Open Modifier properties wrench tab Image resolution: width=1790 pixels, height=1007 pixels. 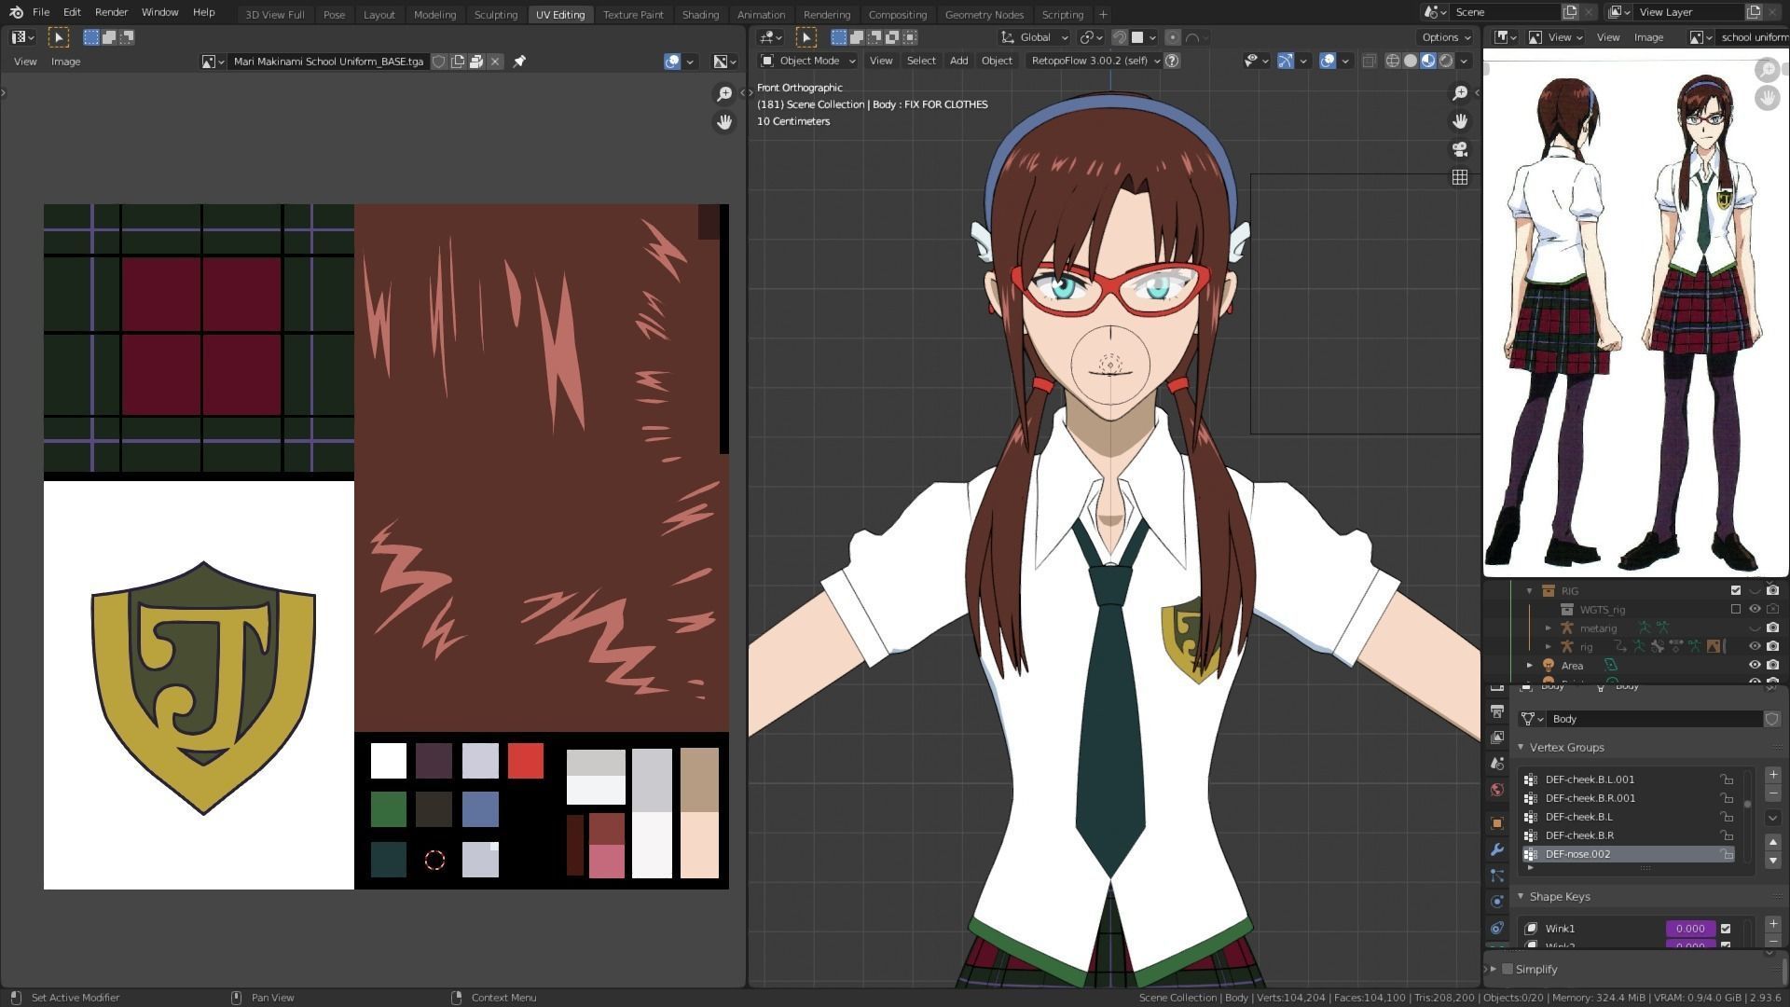pyautogui.click(x=1497, y=849)
